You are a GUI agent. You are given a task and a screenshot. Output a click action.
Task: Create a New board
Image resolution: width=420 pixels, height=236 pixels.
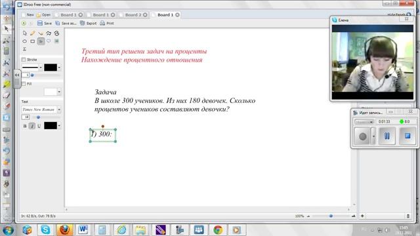click(28, 14)
